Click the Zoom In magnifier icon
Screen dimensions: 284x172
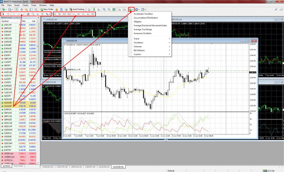[x=104, y=9]
